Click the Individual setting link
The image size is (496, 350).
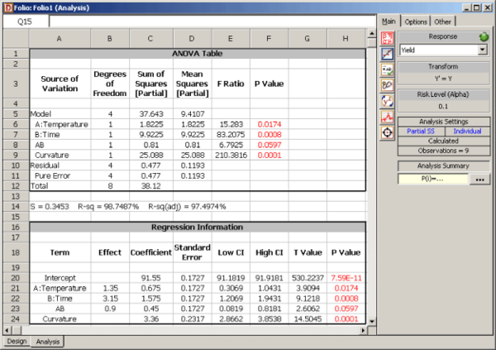point(467,131)
